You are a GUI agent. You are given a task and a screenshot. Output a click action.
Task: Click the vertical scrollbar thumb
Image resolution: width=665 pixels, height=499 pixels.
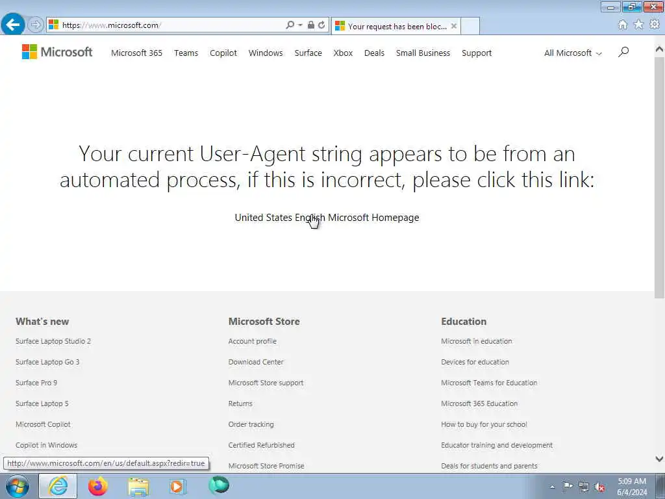[x=660, y=177]
